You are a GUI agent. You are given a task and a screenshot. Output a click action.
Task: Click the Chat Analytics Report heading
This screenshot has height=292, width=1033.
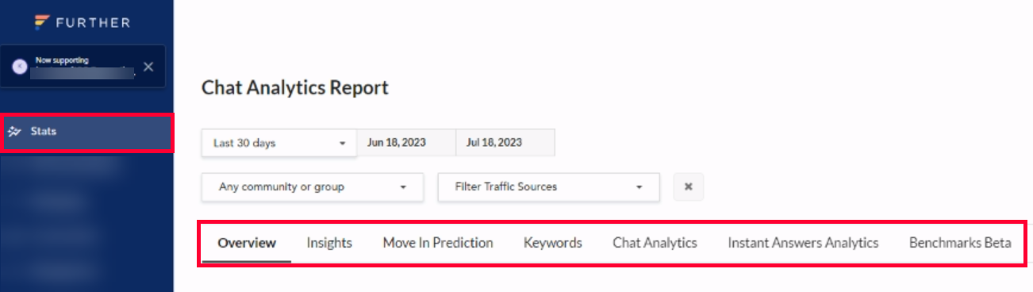(x=295, y=87)
